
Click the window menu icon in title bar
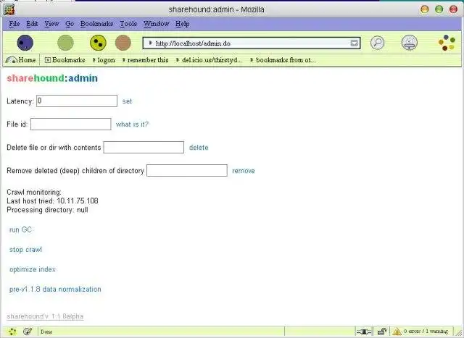9,9
